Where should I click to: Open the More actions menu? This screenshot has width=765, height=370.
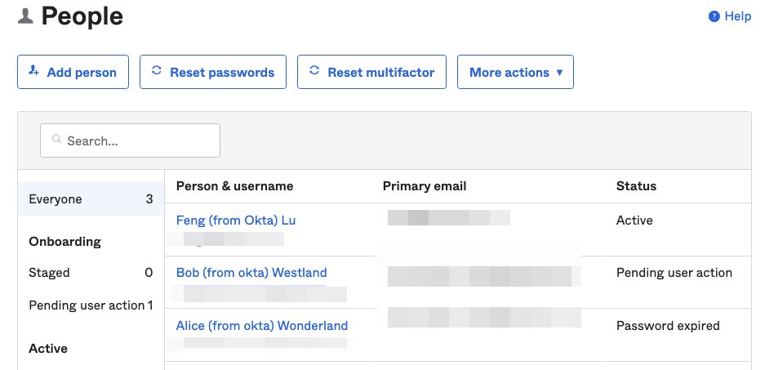[515, 72]
